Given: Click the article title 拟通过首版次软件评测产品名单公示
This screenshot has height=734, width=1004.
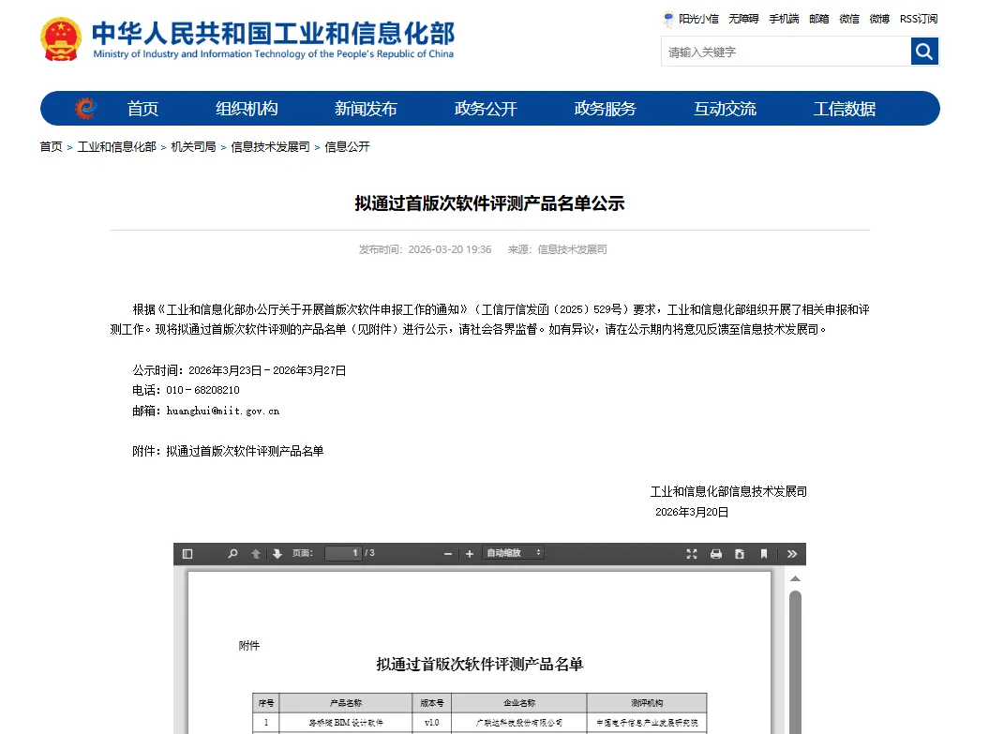Looking at the screenshot, I should (490, 203).
